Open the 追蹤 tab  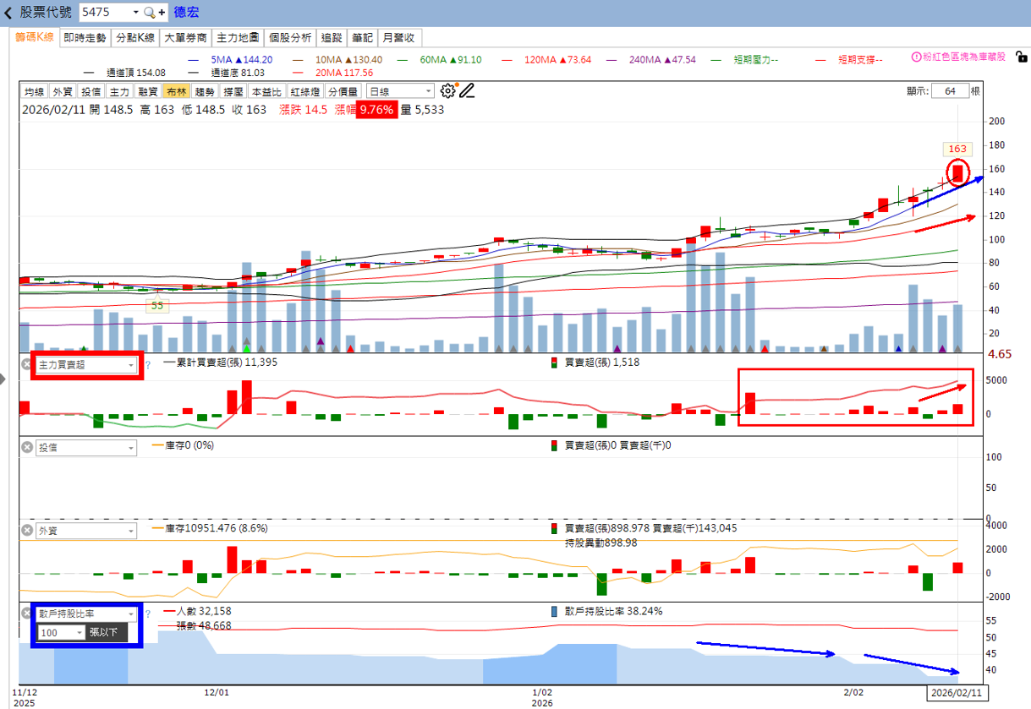tap(332, 38)
